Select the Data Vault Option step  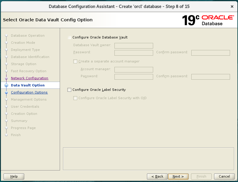[28, 85]
